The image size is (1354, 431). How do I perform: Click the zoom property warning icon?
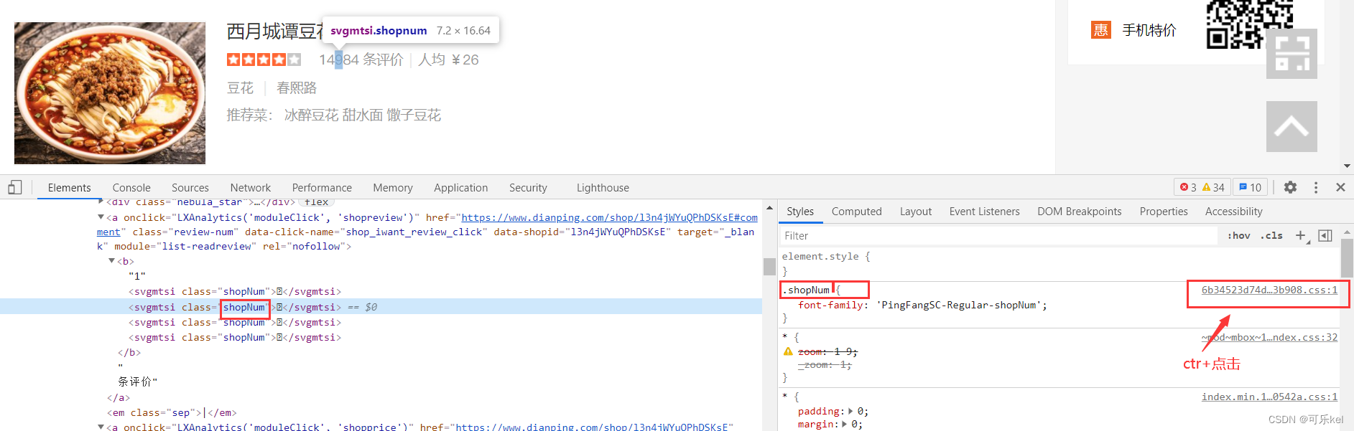click(788, 351)
